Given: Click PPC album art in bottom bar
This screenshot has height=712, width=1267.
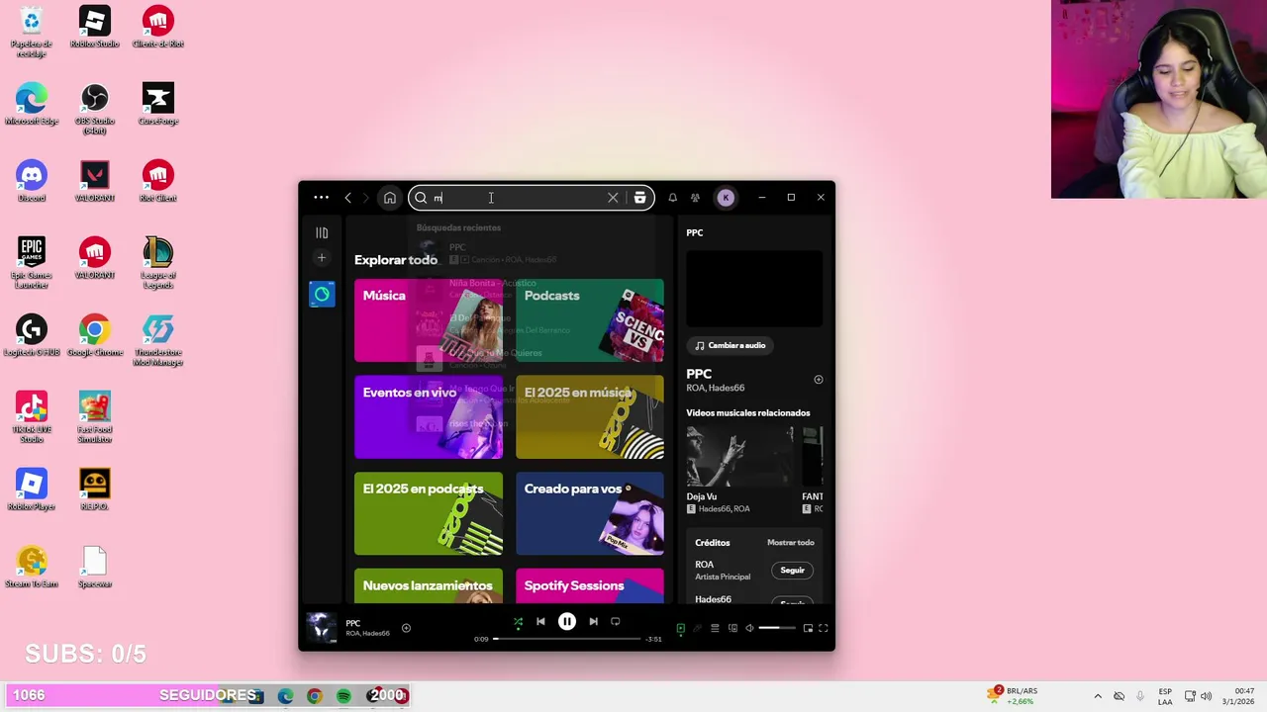Looking at the screenshot, I should pyautogui.click(x=321, y=628).
